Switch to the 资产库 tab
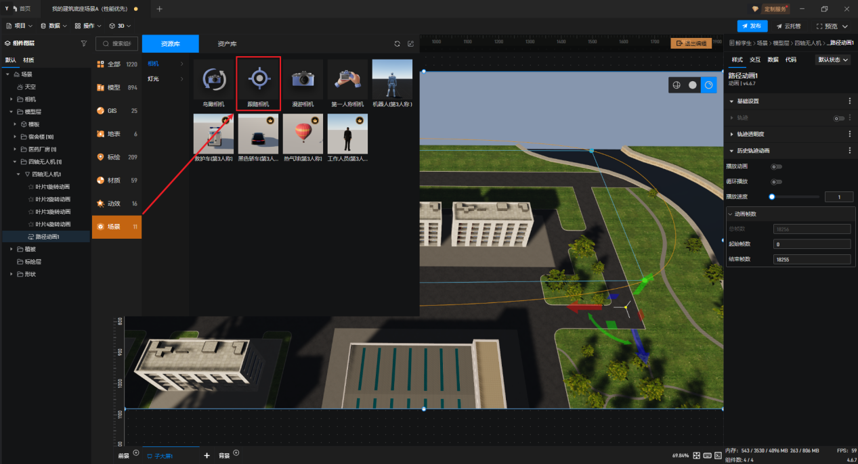The image size is (858, 464). coord(227,44)
